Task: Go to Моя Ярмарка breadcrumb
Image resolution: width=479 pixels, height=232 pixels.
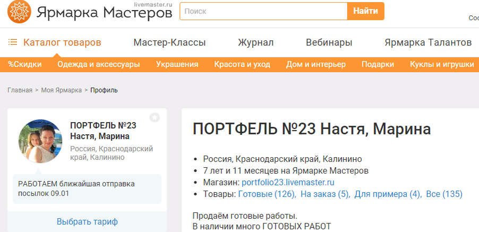Action: 62,90
